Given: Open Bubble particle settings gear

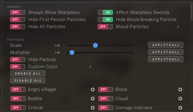Looking at the screenshot, I should [x=93, y=99].
